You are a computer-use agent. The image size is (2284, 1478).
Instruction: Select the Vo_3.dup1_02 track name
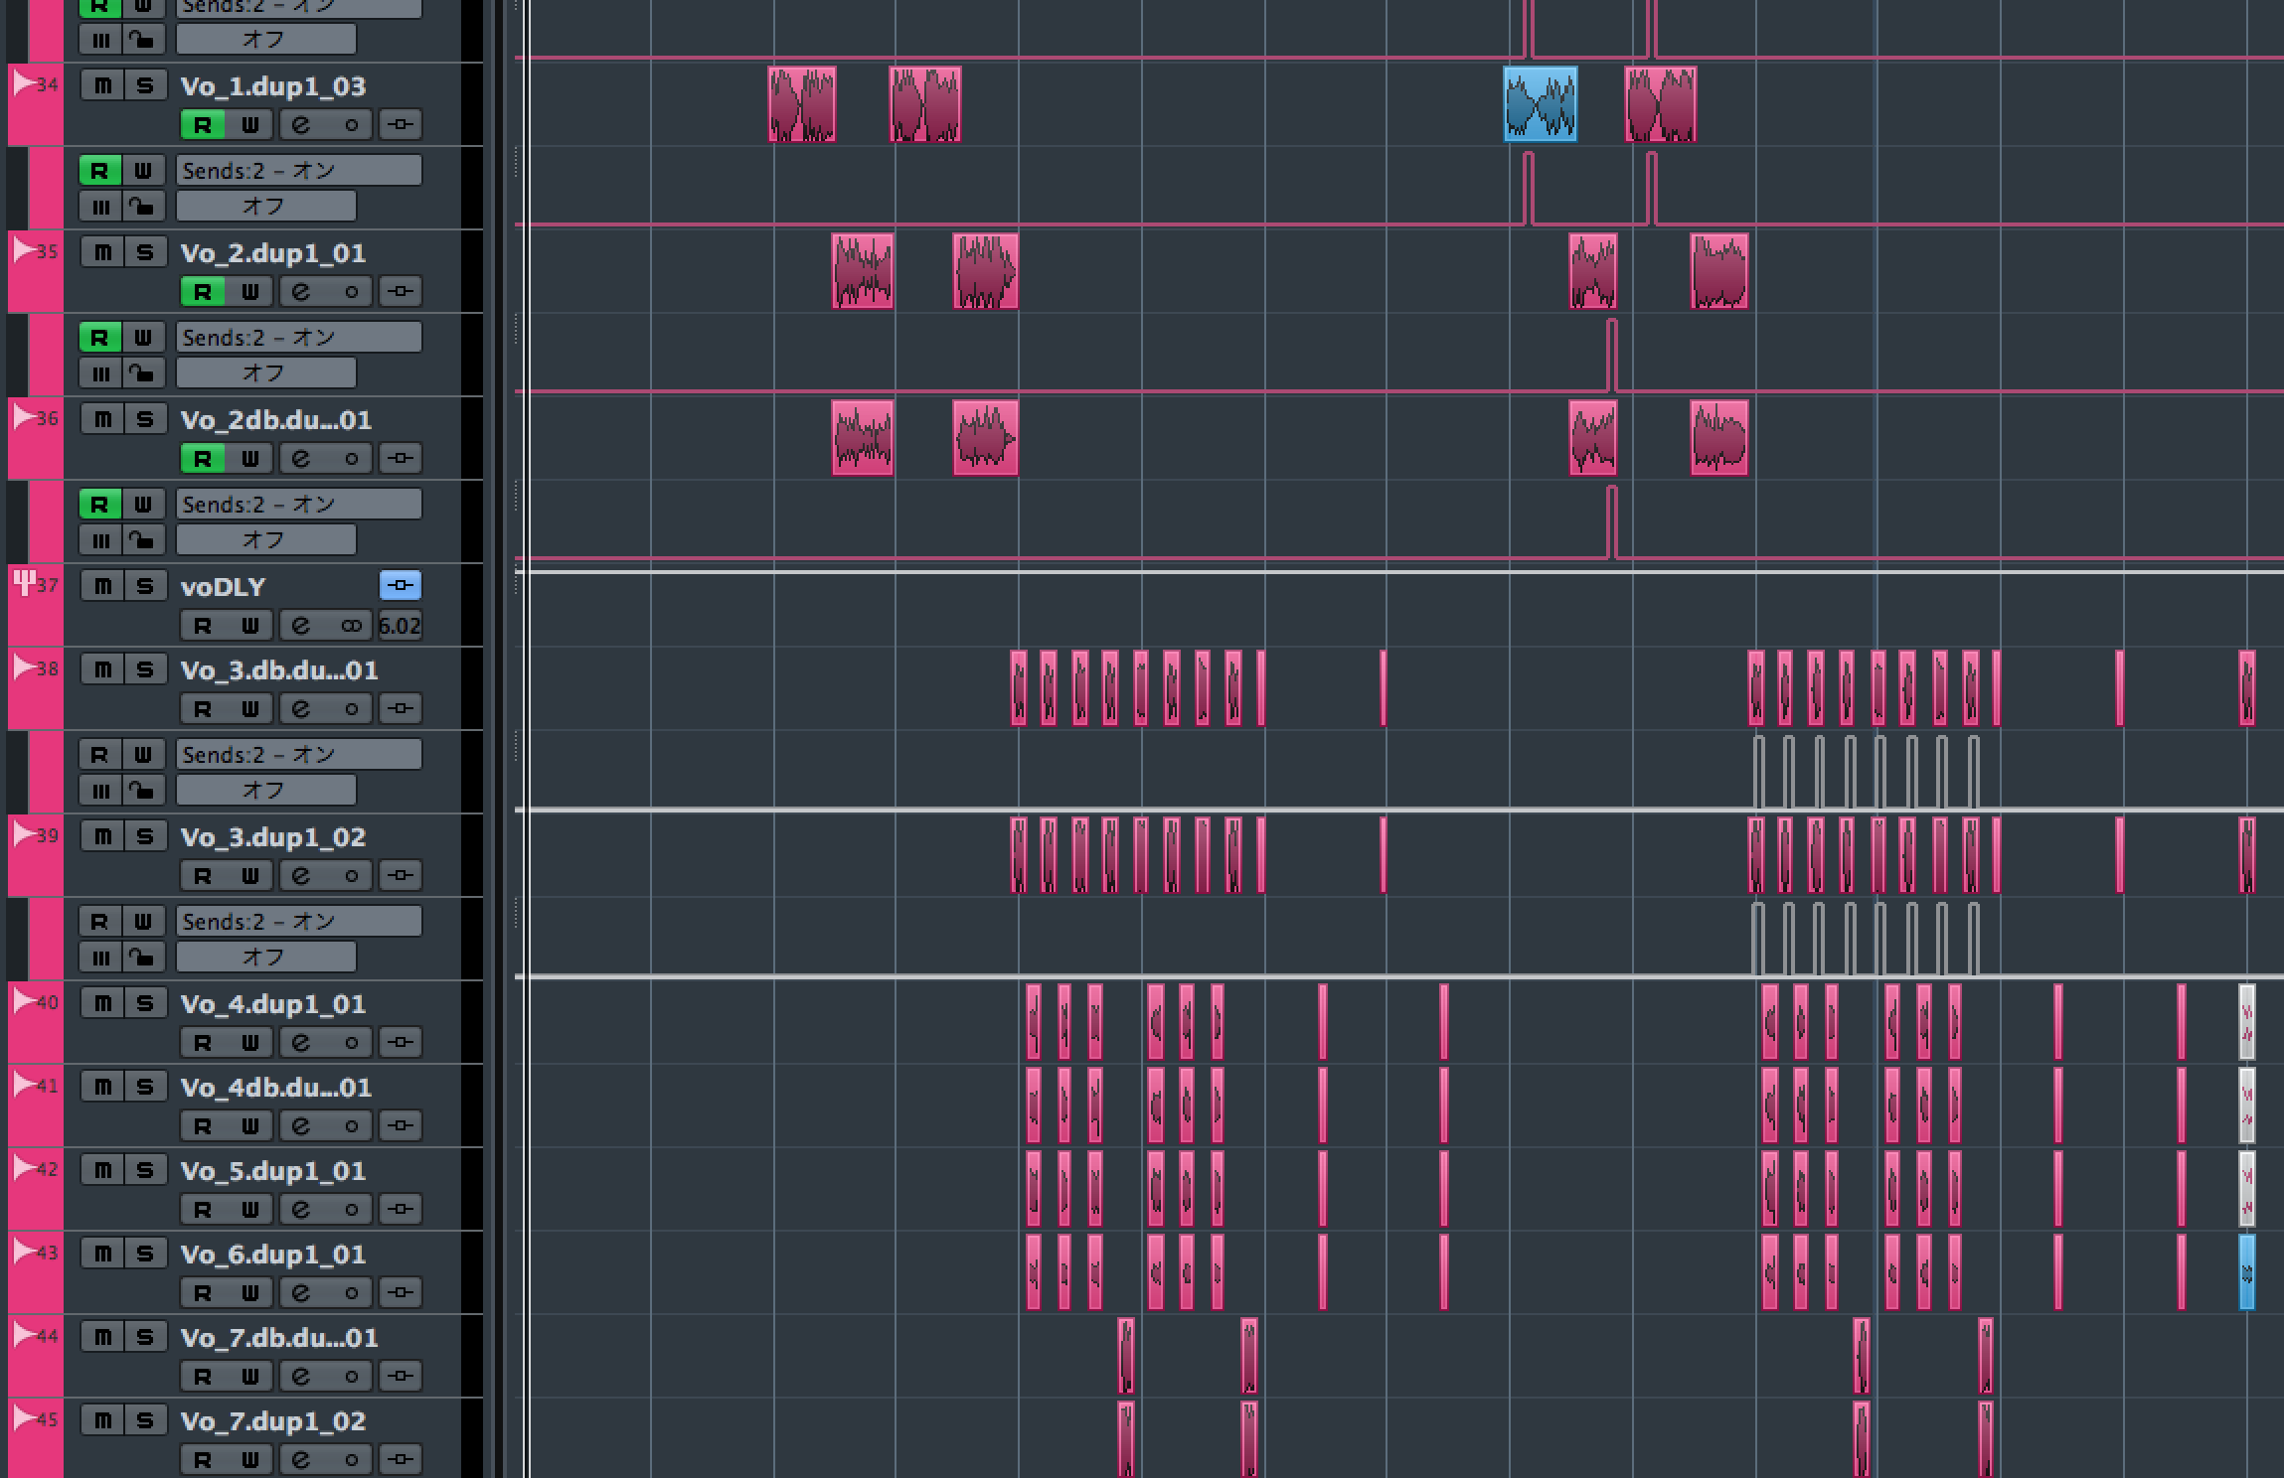point(273,837)
